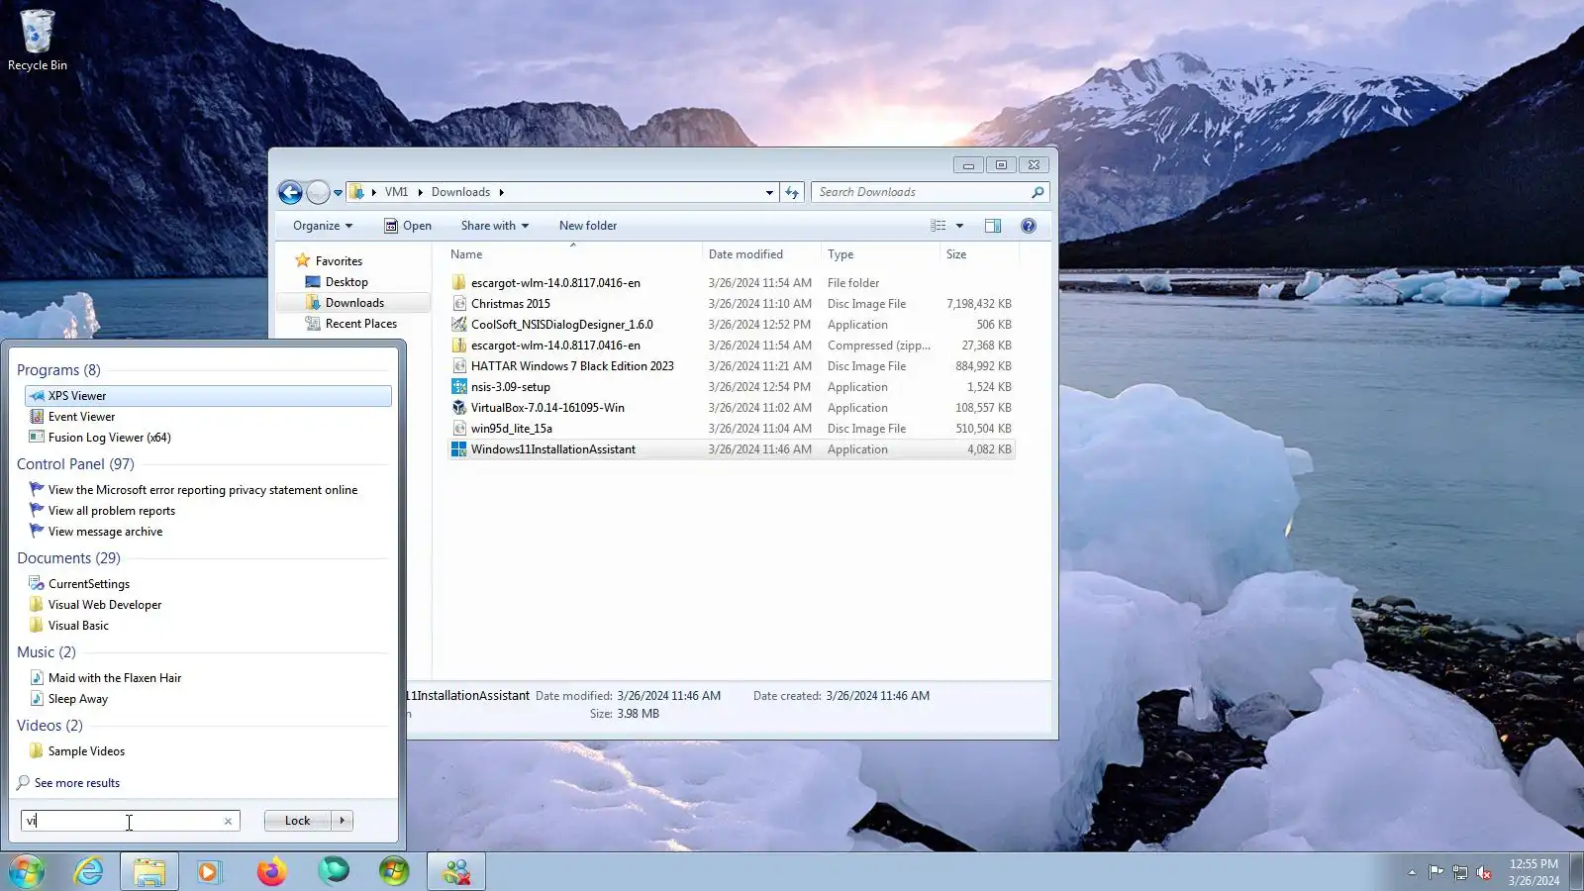The height and width of the screenshot is (891, 1584).
Task: Click the Downloads breadcrumb segment
Action: [460, 192]
